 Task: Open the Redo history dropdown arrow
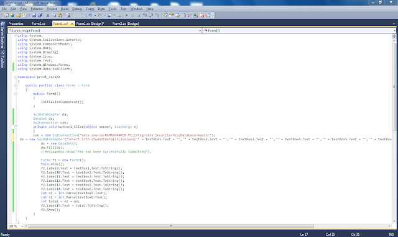point(104,15)
